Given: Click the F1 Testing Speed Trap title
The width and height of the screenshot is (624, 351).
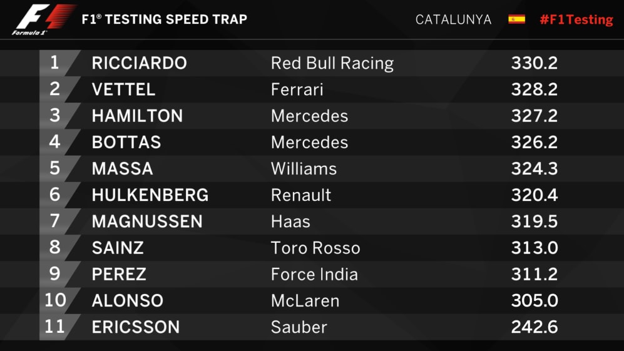Looking at the screenshot, I should click(164, 19).
